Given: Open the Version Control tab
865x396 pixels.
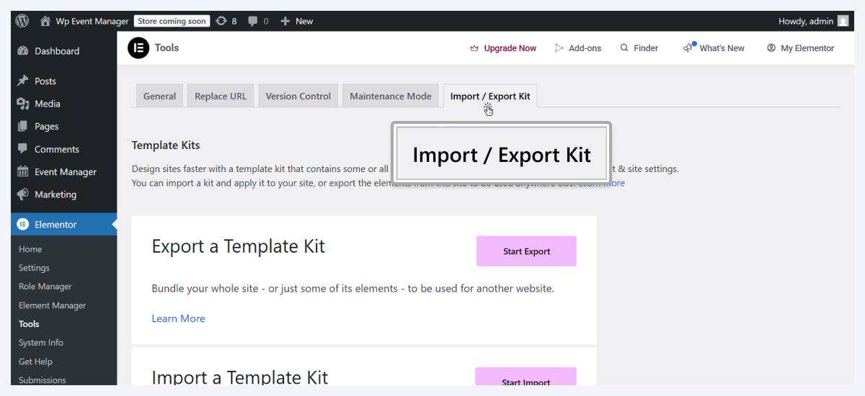Looking at the screenshot, I should (298, 96).
